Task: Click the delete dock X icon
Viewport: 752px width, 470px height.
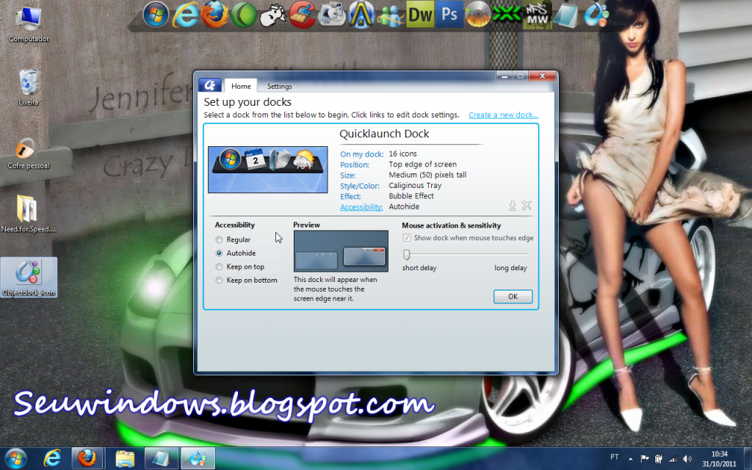Action: point(527,206)
